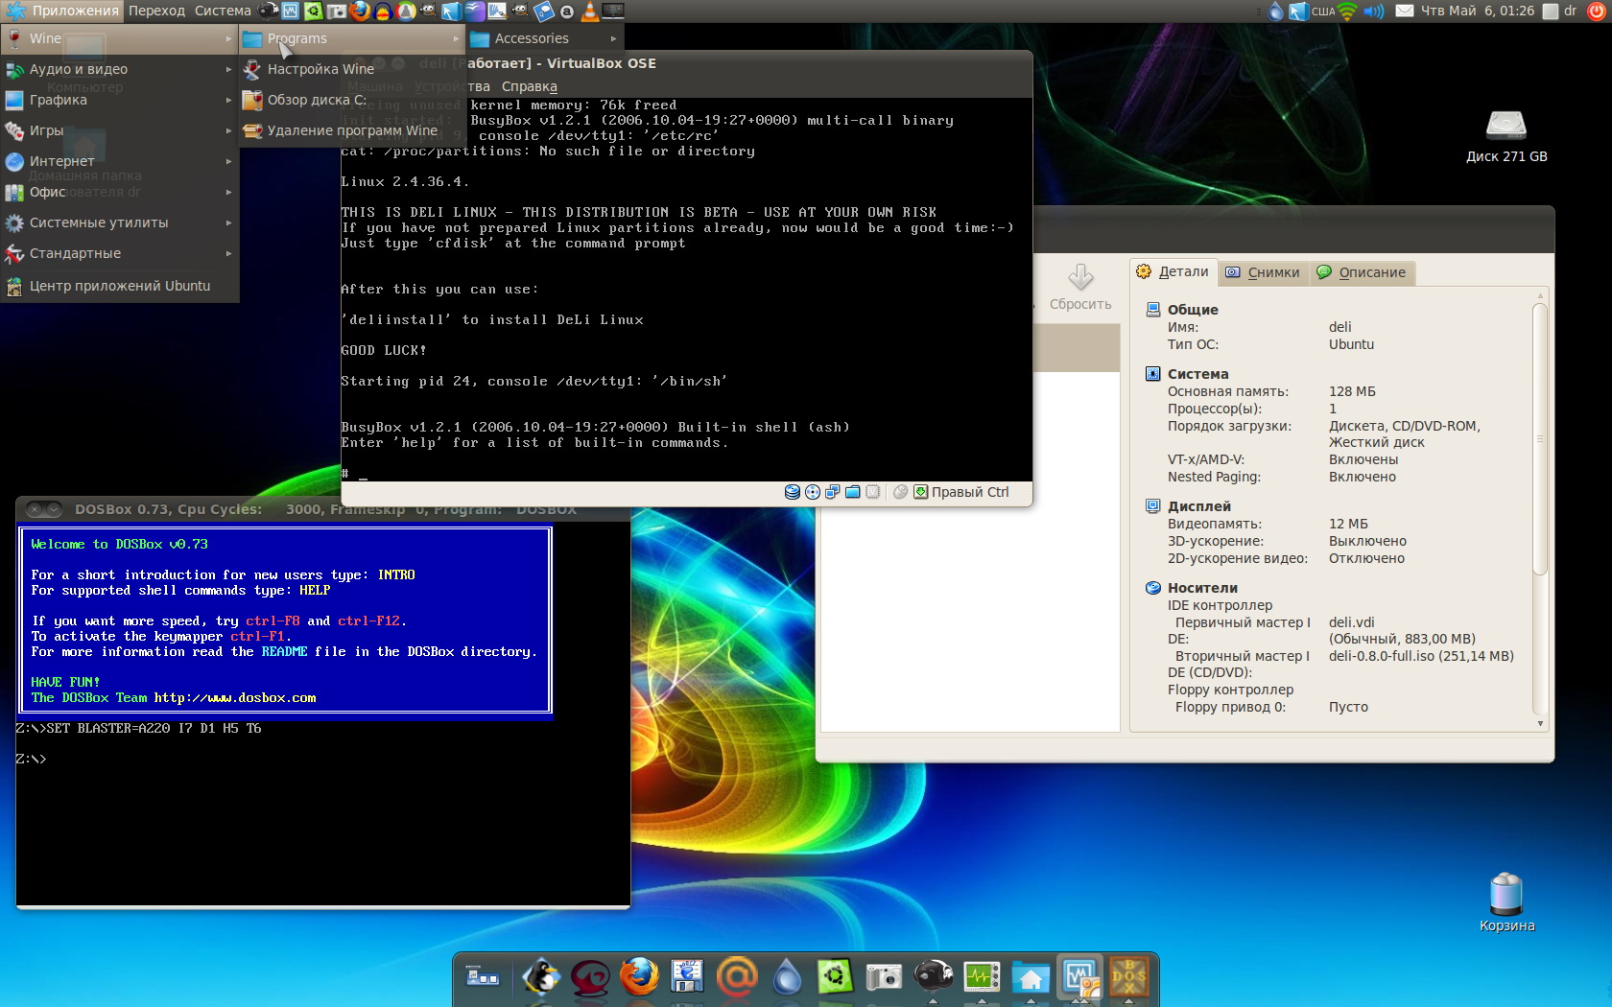Open the orange @ email icon in the dock
The image size is (1612, 1007).
pyautogui.click(x=737, y=977)
